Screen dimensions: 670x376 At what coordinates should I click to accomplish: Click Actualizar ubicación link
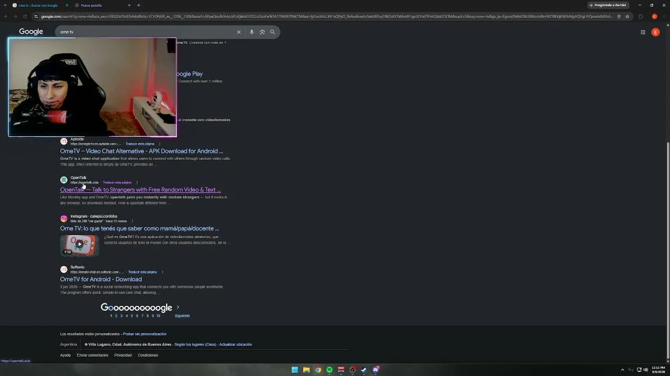click(x=236, y=345)
